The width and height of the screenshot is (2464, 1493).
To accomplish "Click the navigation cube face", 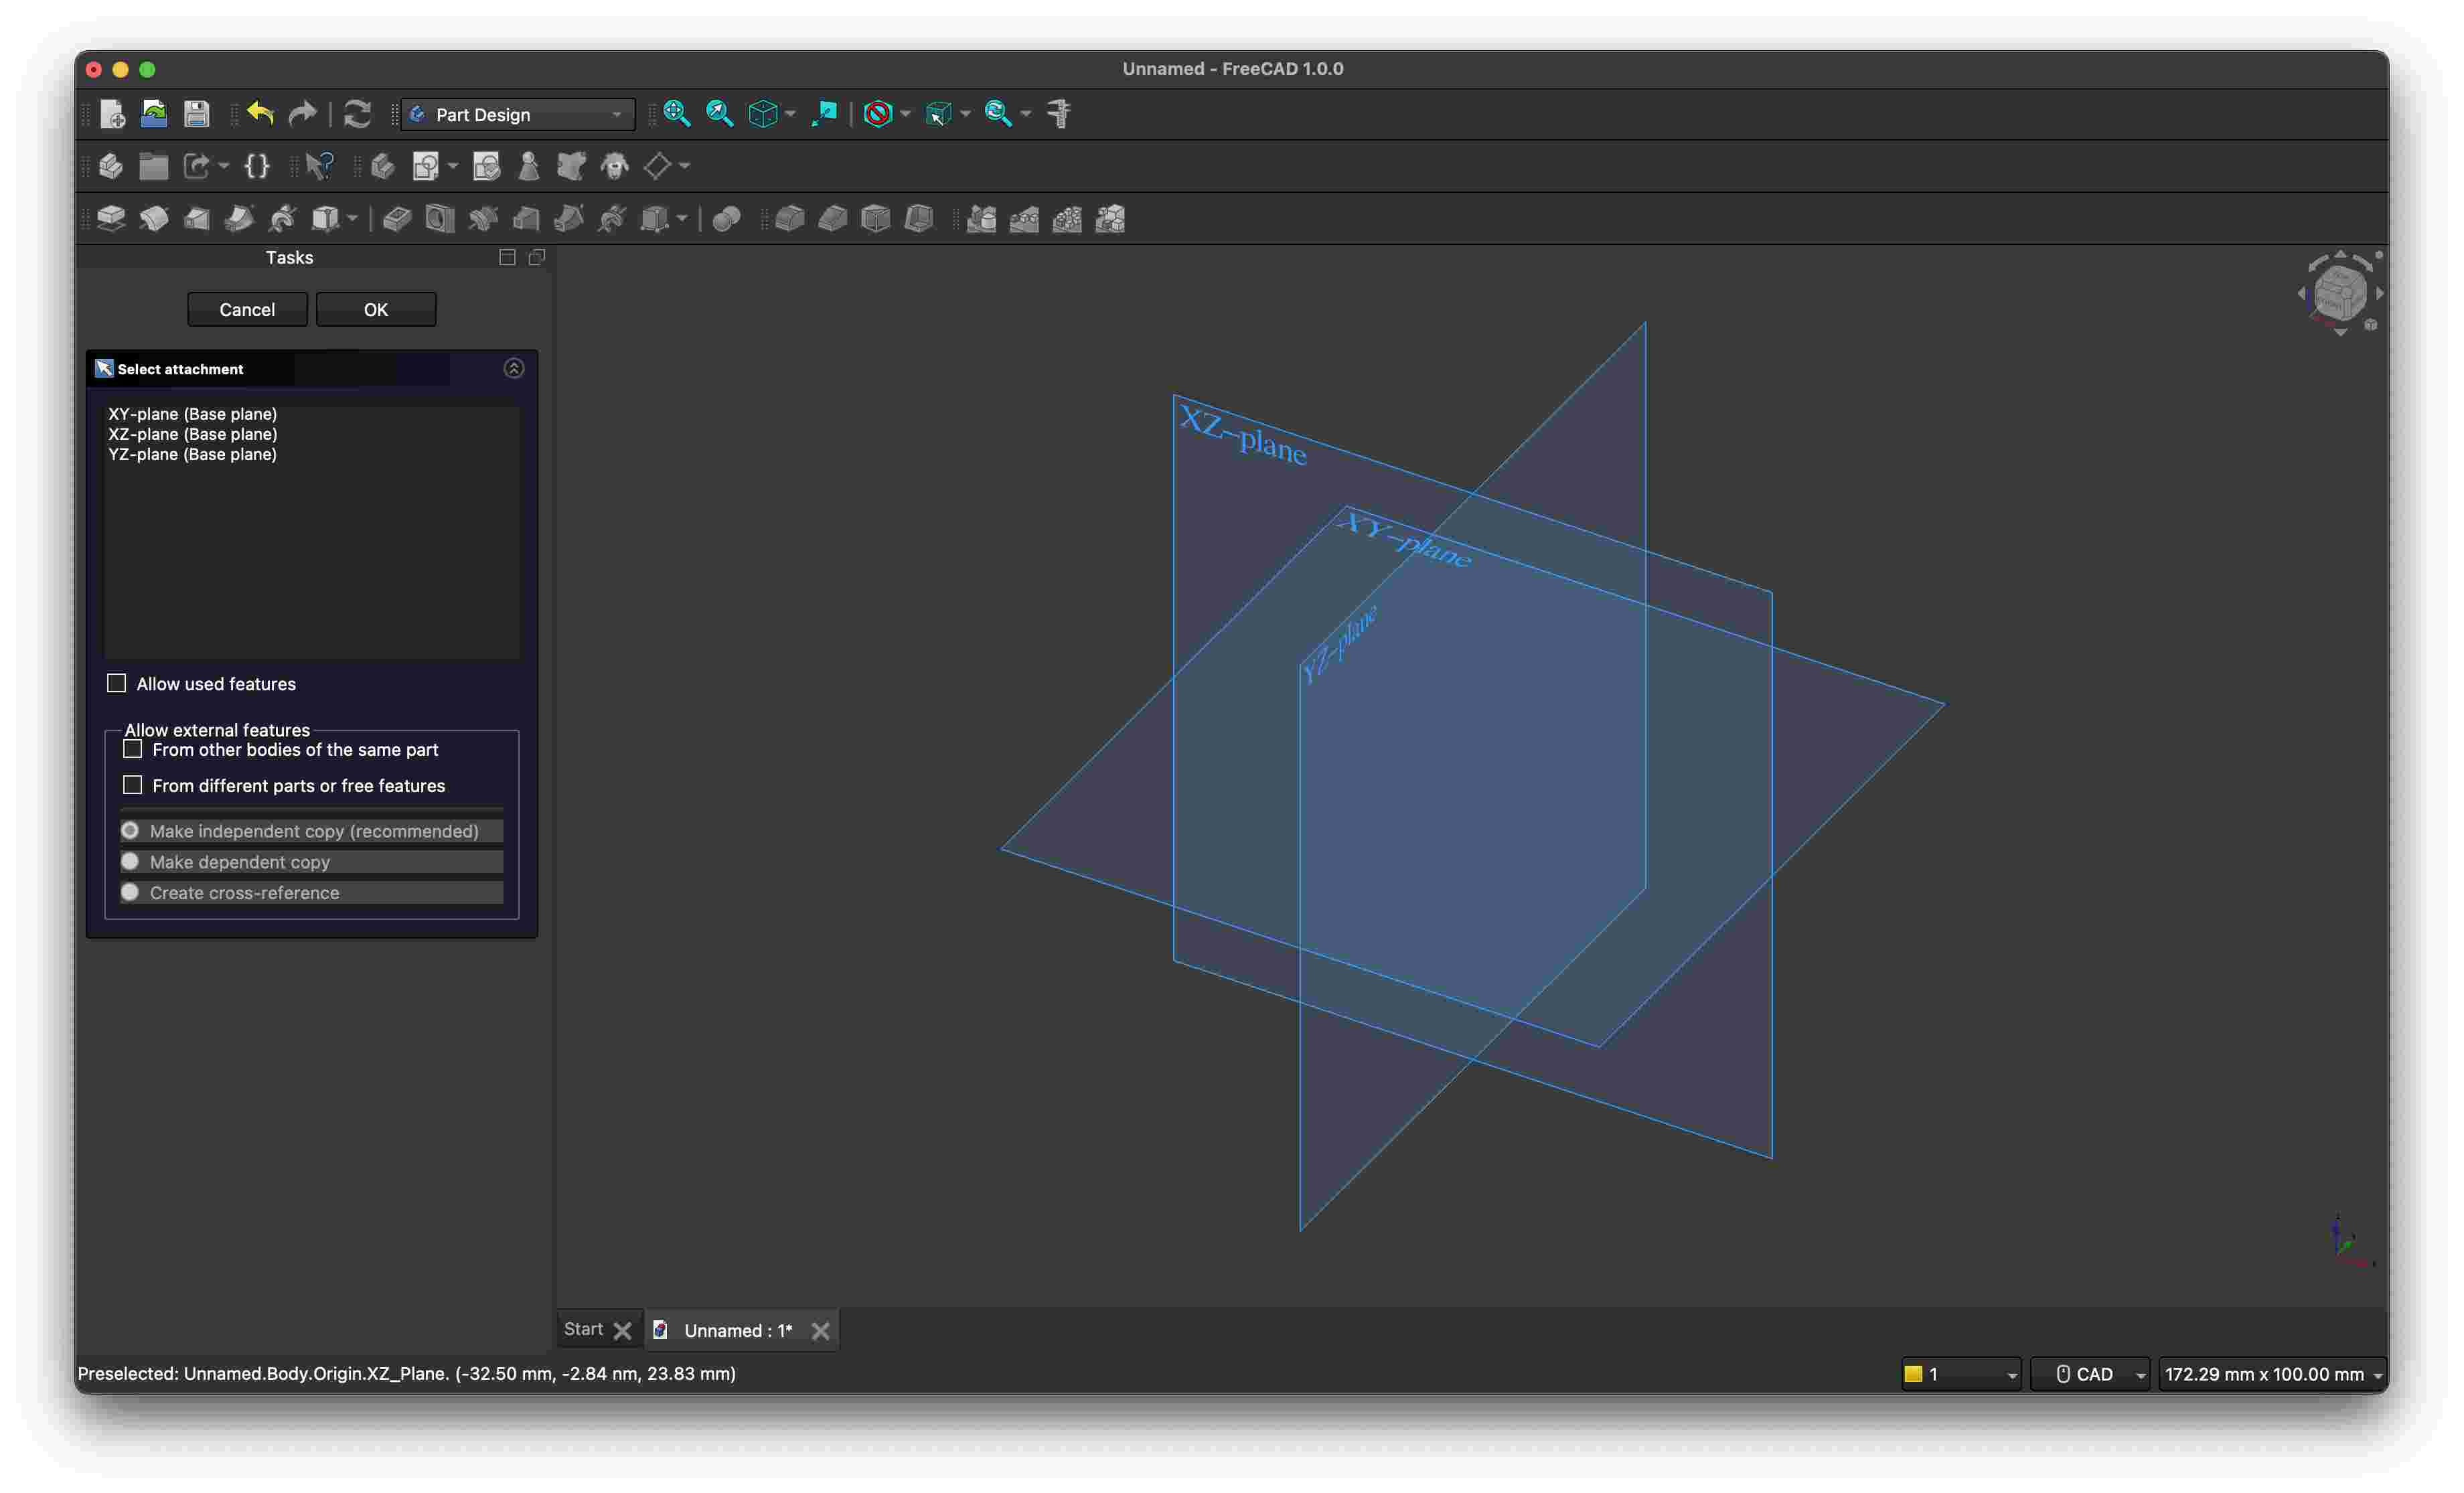I will [2340, 292].
